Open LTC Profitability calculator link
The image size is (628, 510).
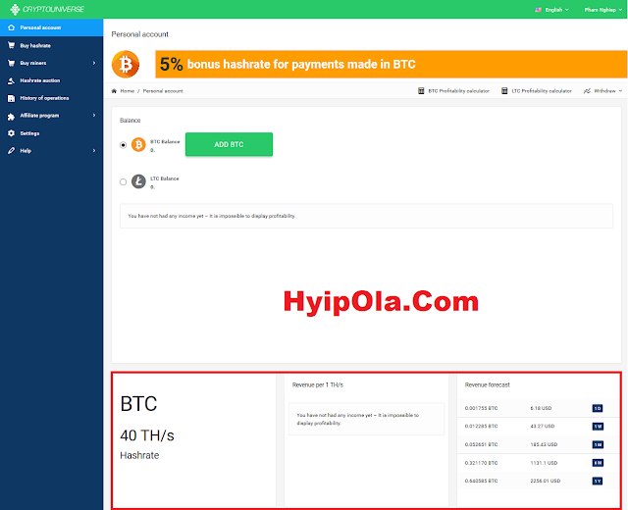tap(542, 91)
